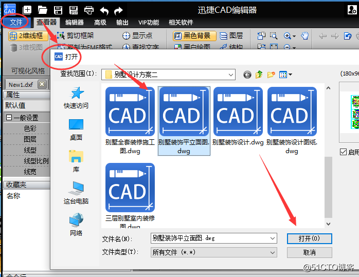Viewport: 359px width, 277px height.
Task: Go to 库 in places bar
Action: pyautogui.click(x=76, y=161)
